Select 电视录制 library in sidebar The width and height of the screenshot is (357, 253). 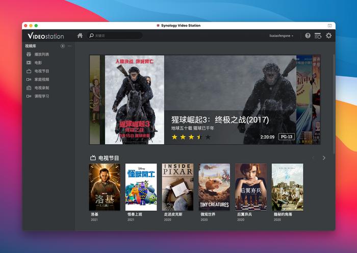[42, 88]
